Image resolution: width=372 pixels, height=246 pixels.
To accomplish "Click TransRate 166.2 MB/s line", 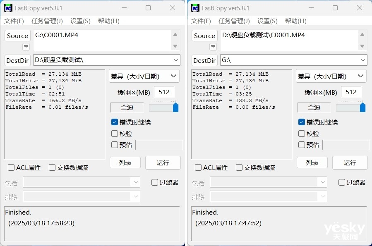I will (x=43, y=100).
